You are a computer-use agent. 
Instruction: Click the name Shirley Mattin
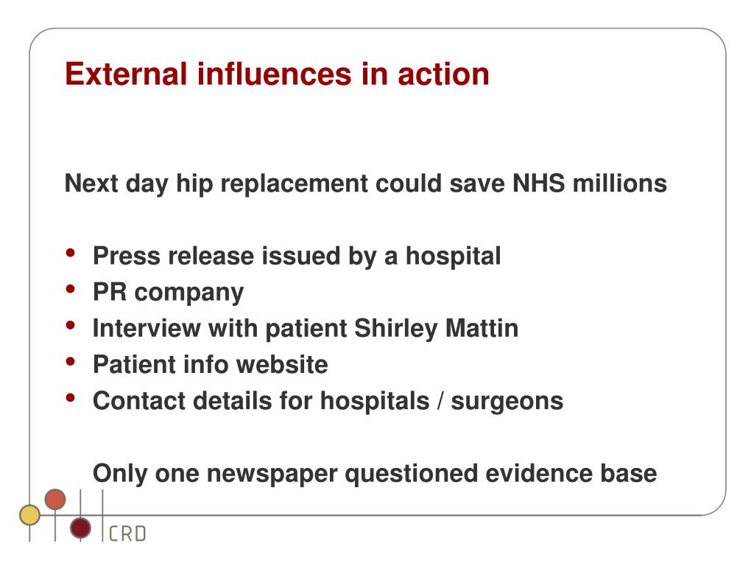436,329
